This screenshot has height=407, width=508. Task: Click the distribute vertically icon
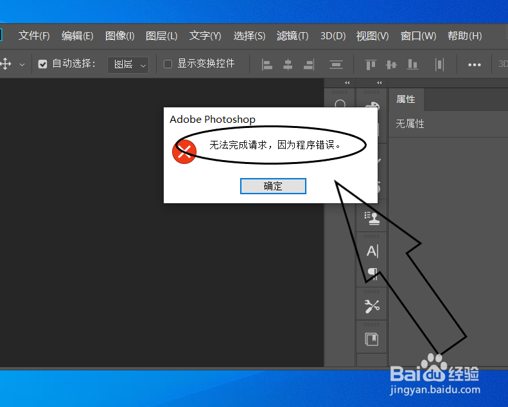tap(336, 64)
